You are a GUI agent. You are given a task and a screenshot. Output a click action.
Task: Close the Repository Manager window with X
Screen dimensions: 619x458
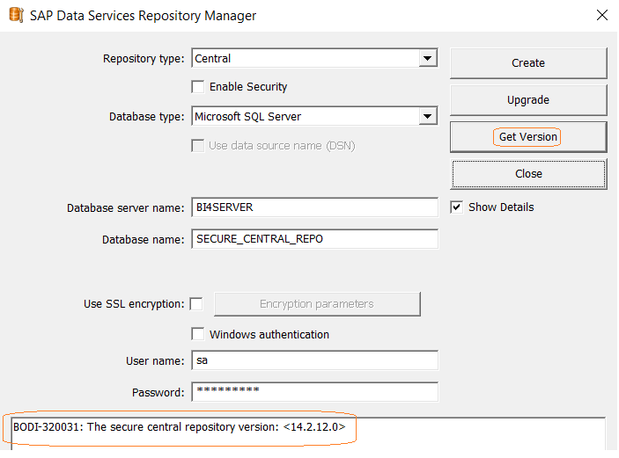pyautogui.click(x=601, y=15)
